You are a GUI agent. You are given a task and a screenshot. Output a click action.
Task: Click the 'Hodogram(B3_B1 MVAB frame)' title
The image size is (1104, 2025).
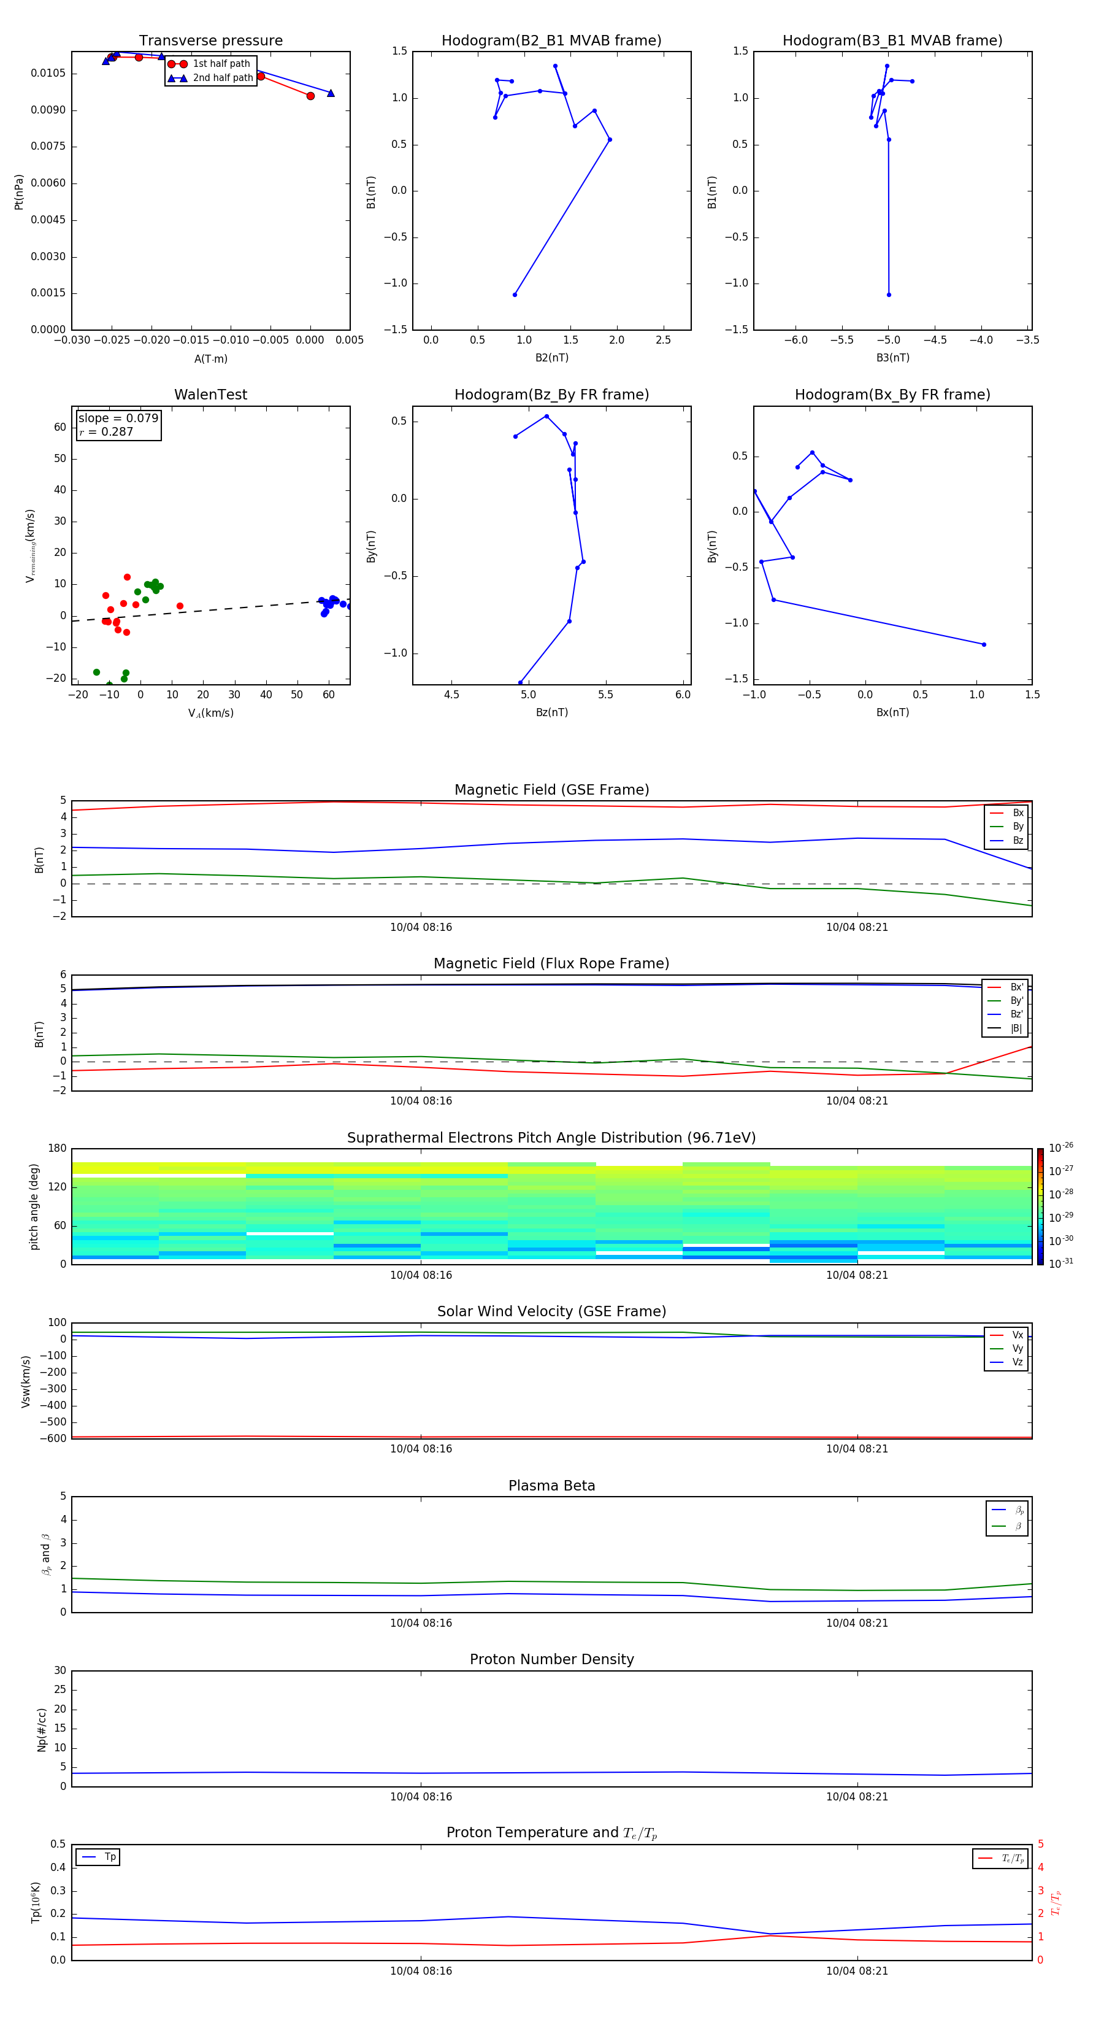pyautogui.click(x=892, y=41)
